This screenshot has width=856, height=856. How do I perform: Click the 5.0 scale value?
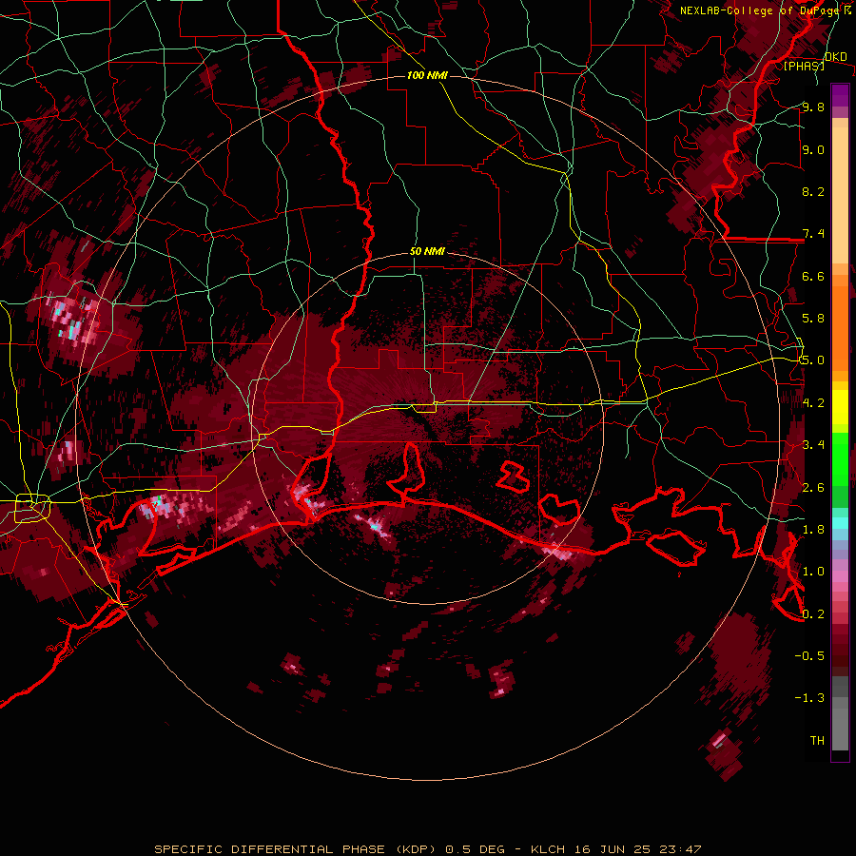click(813, 360)
